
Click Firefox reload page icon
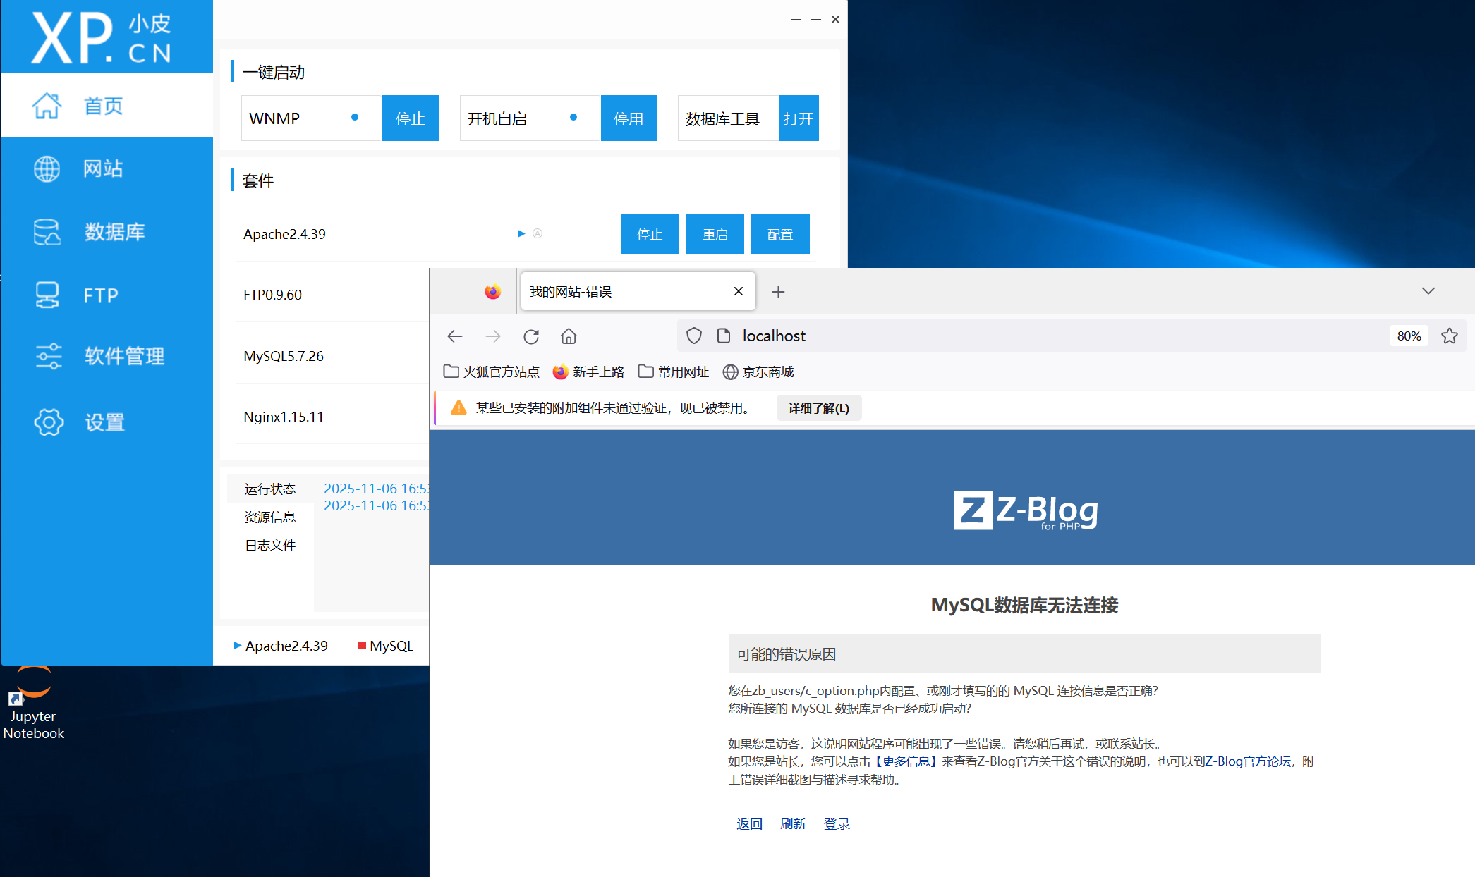[x=531, y=336]
